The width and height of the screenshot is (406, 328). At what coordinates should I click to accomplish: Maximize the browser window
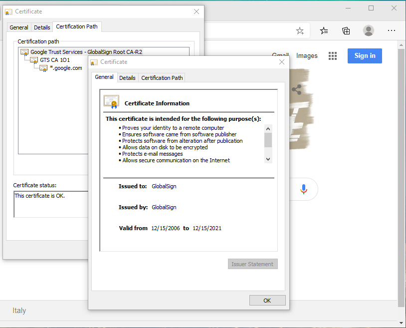tap(371, 8)
